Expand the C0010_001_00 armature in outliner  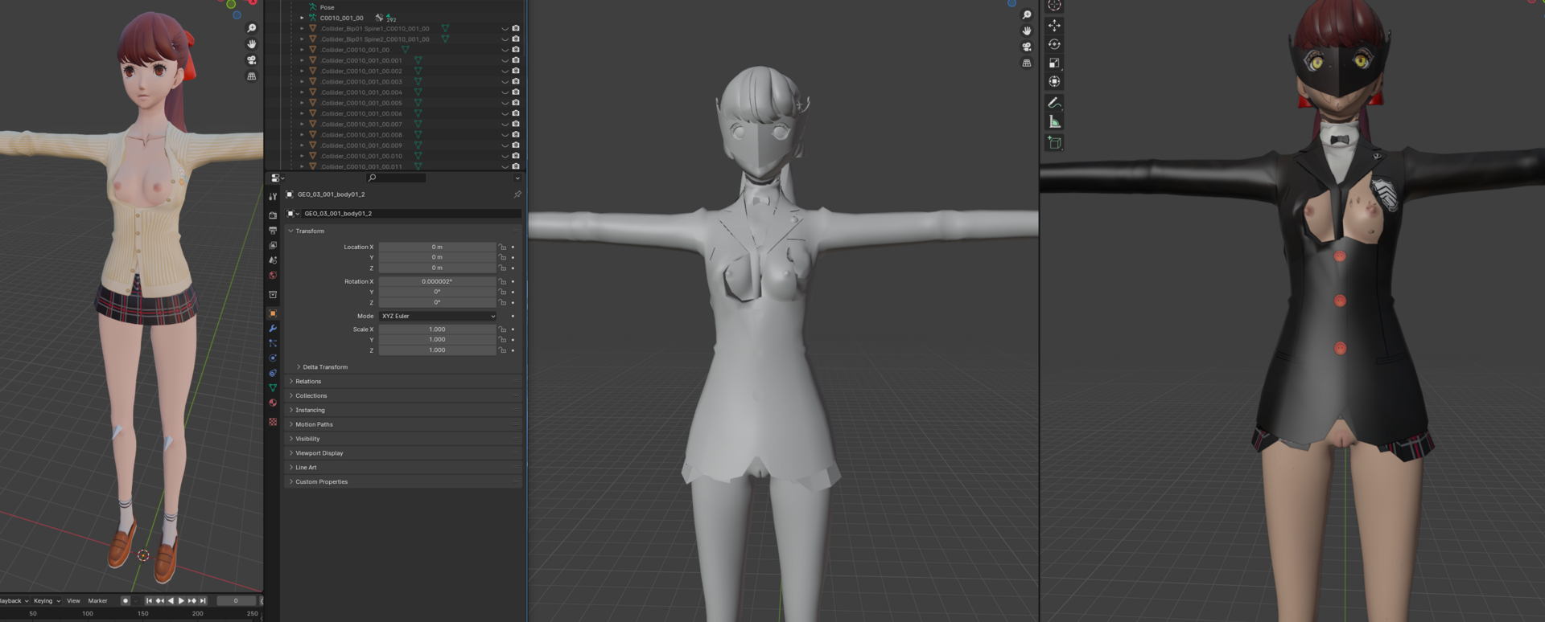[303, 18]
